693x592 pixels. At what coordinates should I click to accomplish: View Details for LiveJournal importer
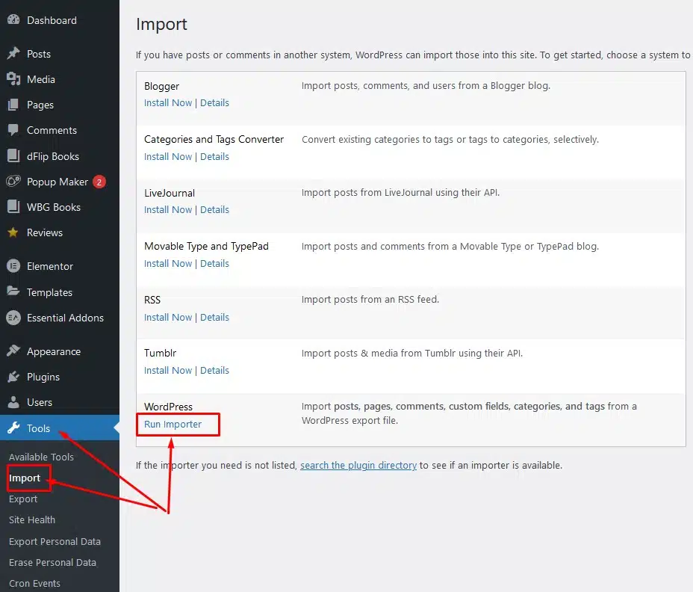coord(215,210)
